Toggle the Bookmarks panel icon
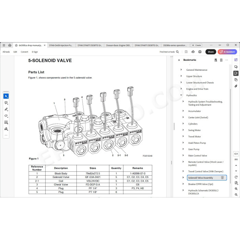240x240 pixels. coord(236,73)
